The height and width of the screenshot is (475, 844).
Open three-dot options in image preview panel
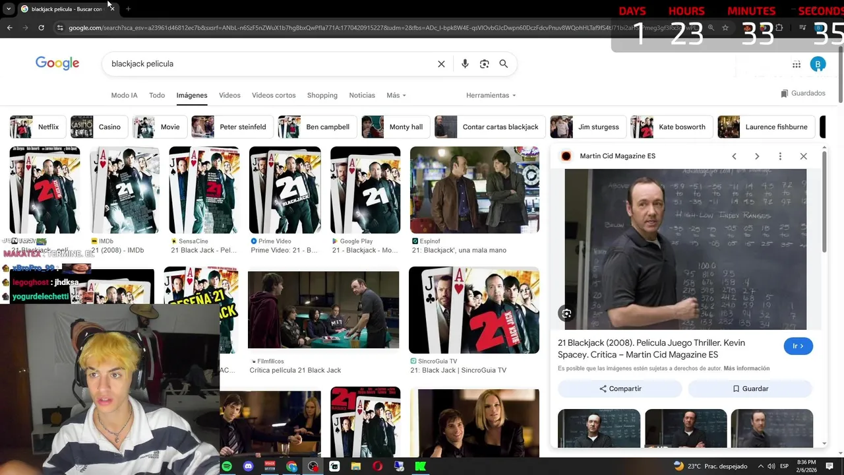coord(780,156)
